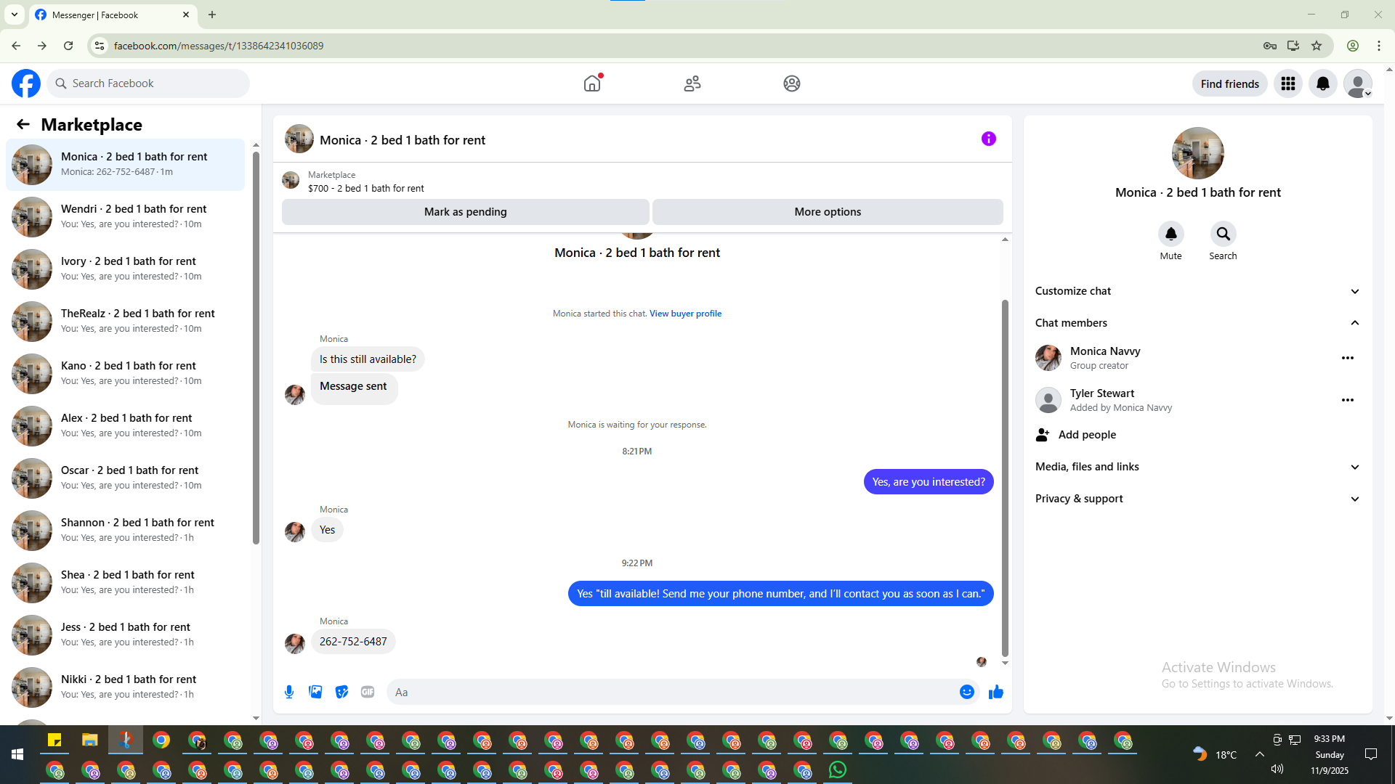Mark the listing as pending
Viewport: 1395px width, 784px height.
[x=466, y=212]
